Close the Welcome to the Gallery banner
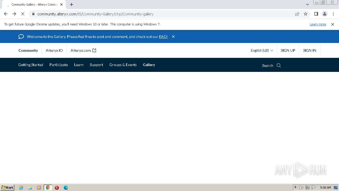This screenshot has width=339, height=191. point(173,37)
